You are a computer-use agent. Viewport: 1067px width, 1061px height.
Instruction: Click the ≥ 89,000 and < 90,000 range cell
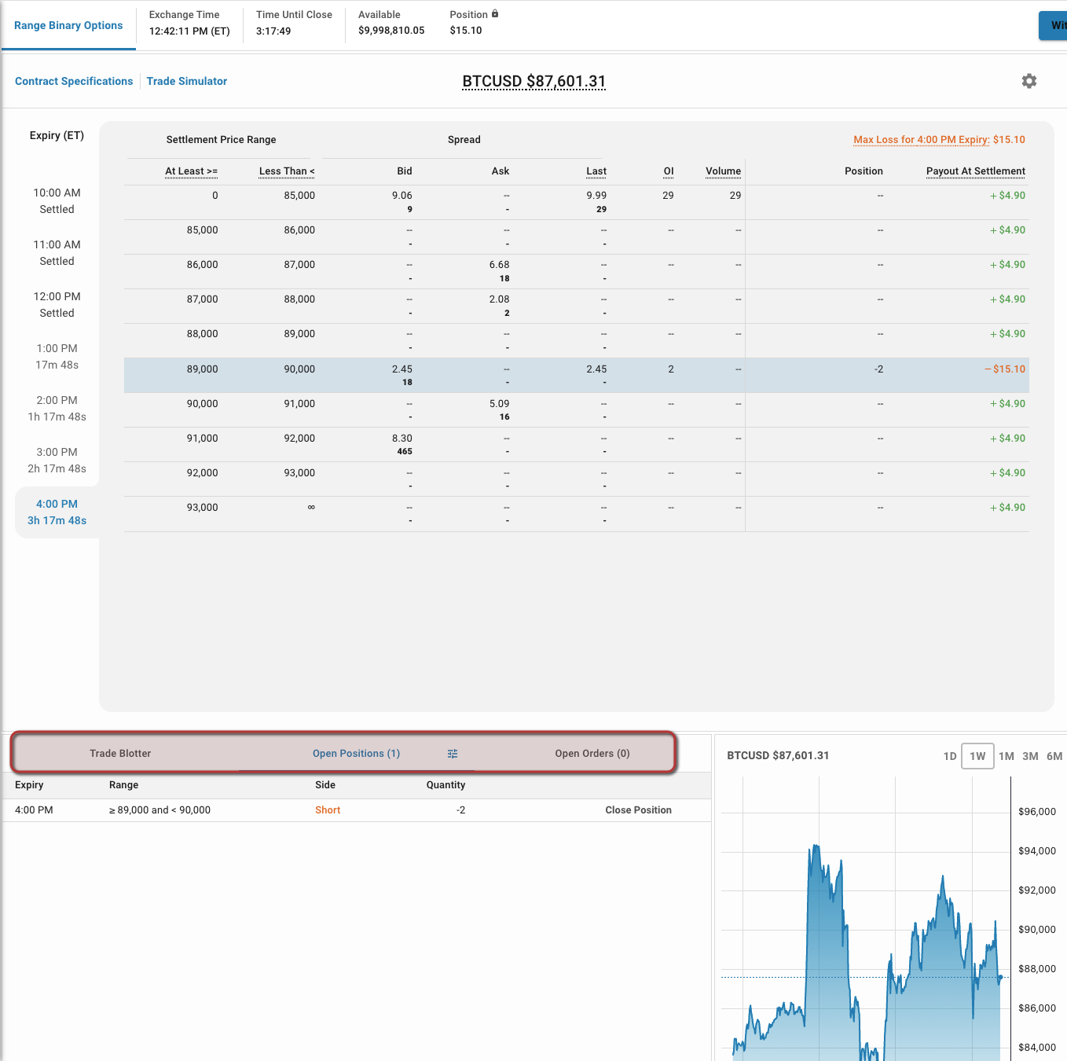[x=159, y=810]
